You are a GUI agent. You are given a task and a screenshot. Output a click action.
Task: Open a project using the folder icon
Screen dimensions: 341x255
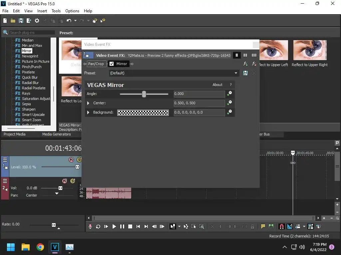[13, 21]
